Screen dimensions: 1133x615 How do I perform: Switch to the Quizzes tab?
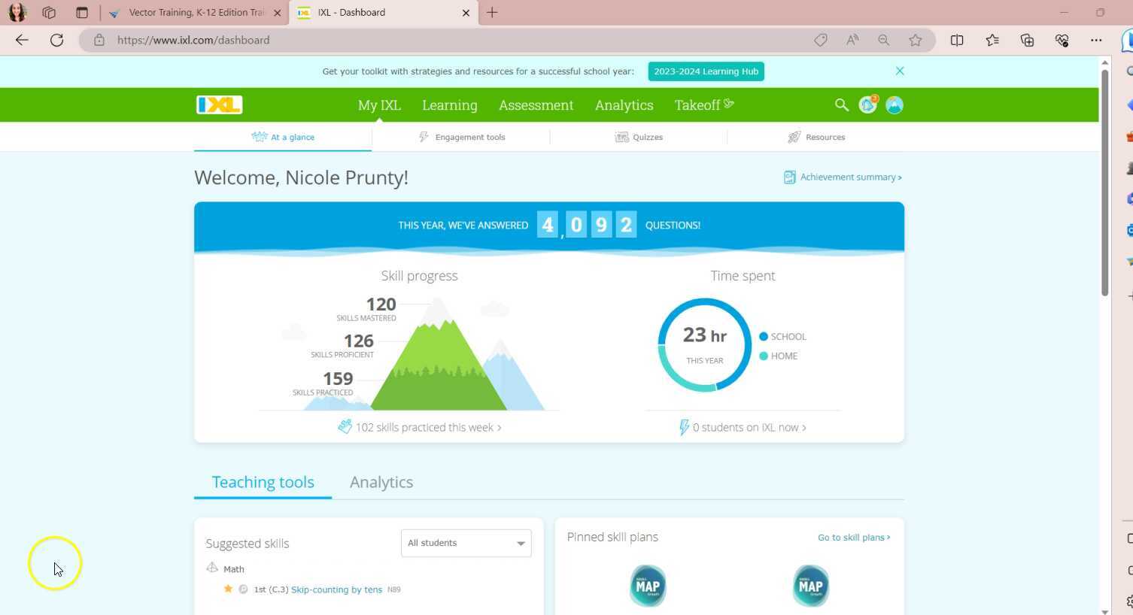click(639, 137)
